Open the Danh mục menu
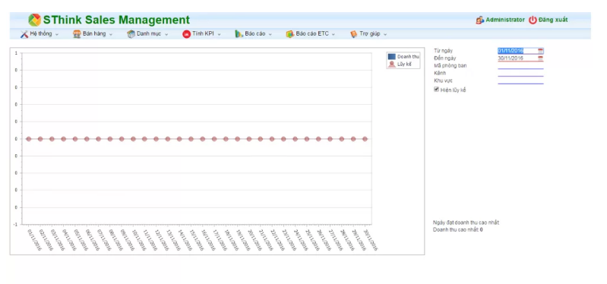Image resolution: width=607 pixels, height=284 pixels. coord(149,33)
